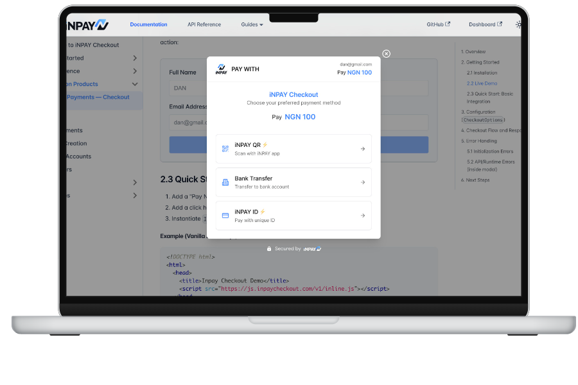
Task: Click 'NGN 100' amount in modal body
Action: tap(300, 117)
